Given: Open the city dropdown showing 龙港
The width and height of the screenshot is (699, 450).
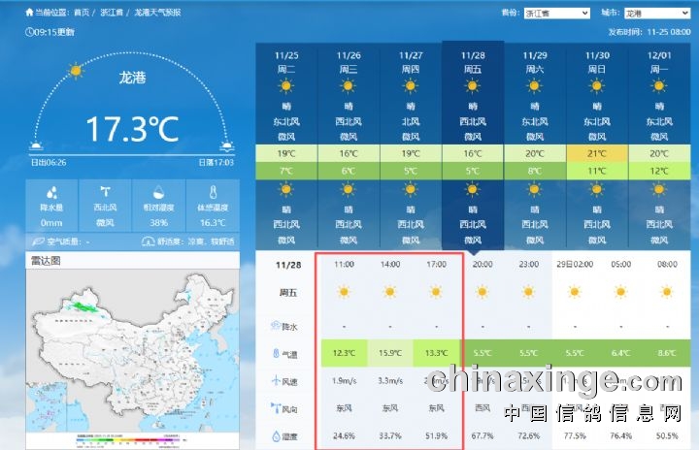Looking at the screenshot, I should point(648,14).
